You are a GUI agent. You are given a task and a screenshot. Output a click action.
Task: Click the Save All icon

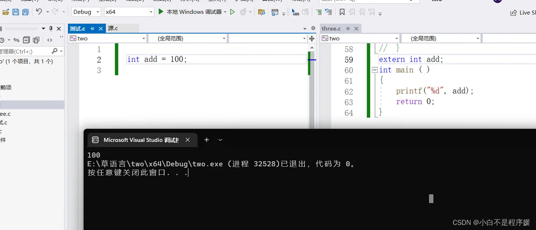pos(25,12)
